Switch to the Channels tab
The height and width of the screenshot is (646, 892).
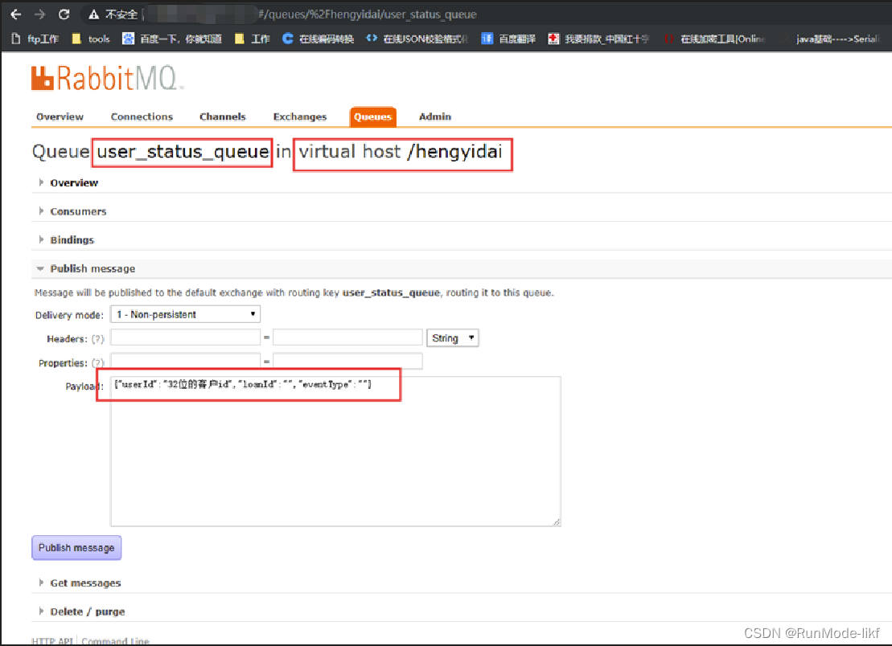(x=223, y=117)
